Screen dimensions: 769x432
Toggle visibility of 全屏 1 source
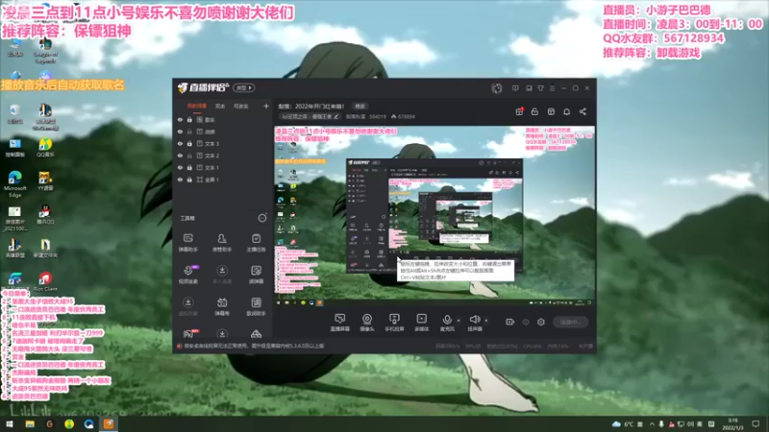click(x=180, y=180)
